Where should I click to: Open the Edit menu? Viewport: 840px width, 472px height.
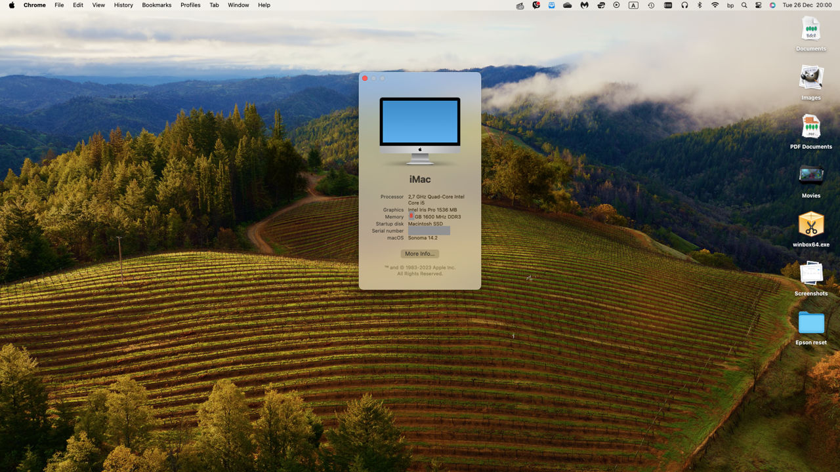coord(78,5)
